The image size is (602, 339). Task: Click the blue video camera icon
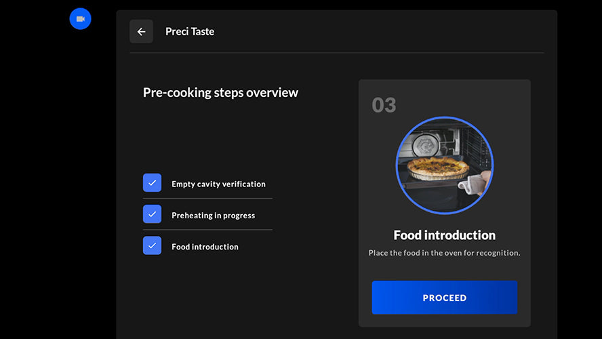80,19
